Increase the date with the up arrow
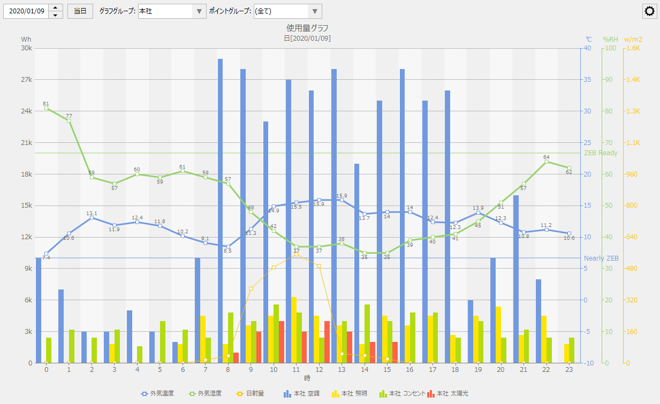The width and height of the screenshot is (660, 404). coord(56,7)
